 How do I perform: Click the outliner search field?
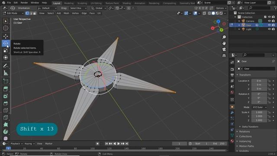259,8
